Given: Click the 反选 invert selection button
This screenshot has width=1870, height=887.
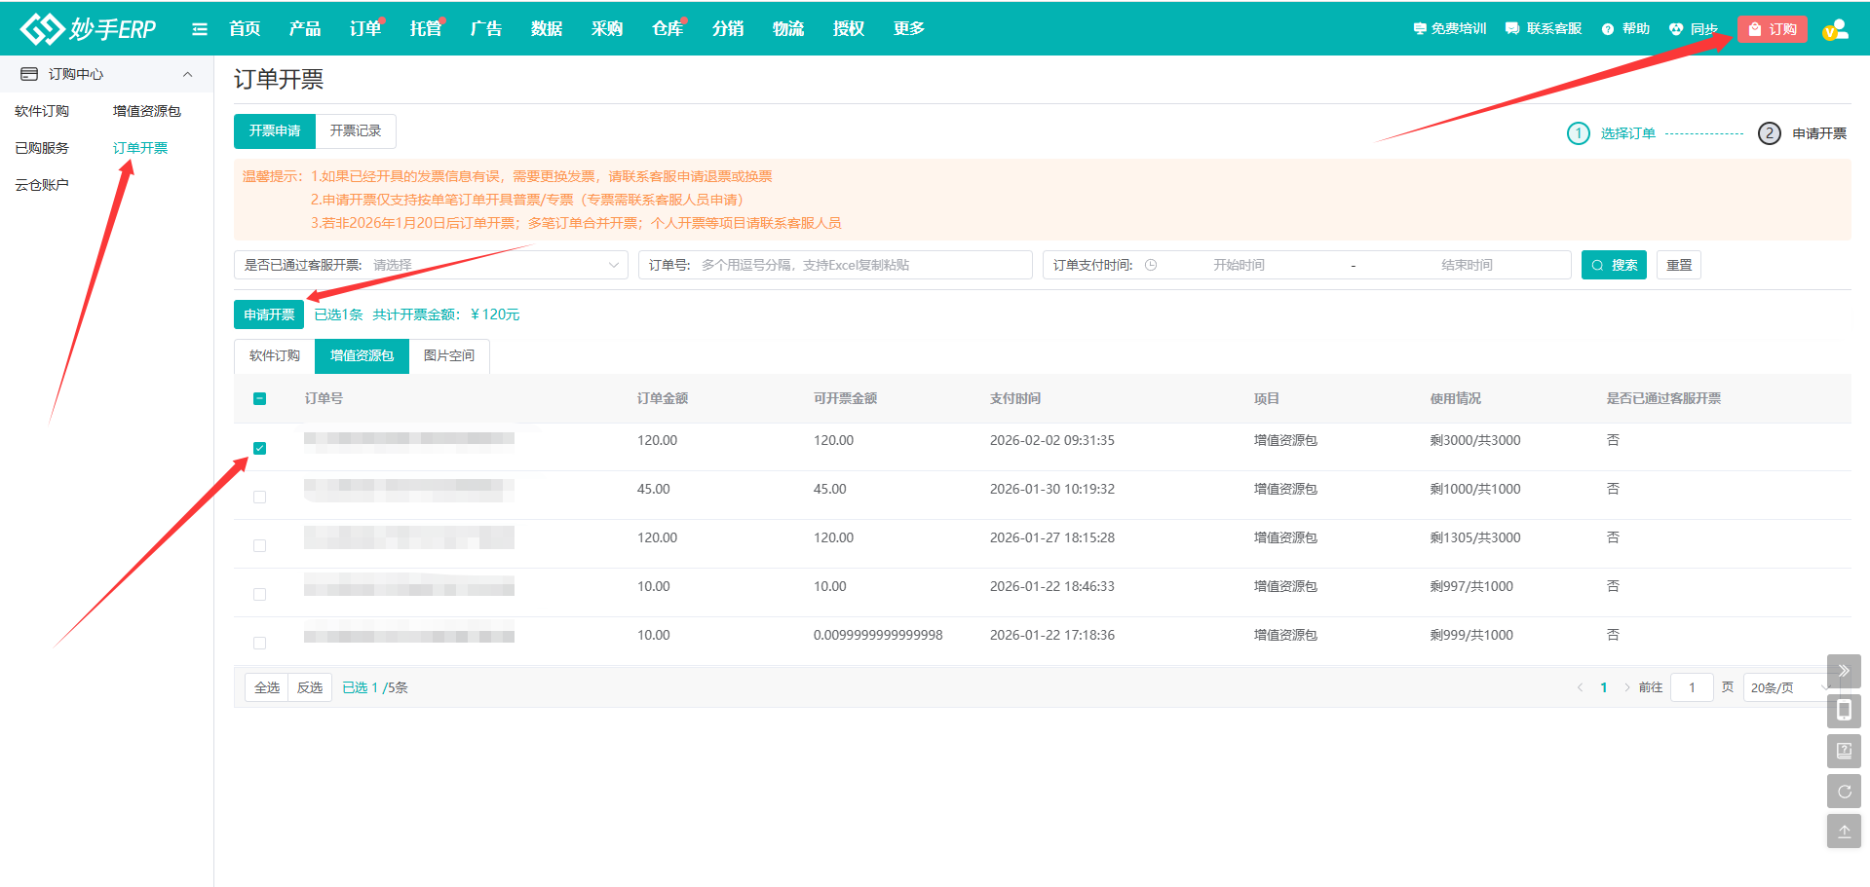Looking at the screenshot, I should pyautogui.click(x=310, y=687).
